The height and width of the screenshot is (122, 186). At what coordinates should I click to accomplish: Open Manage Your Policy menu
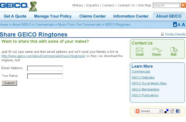pyautogui.click(x=53, y=16)
